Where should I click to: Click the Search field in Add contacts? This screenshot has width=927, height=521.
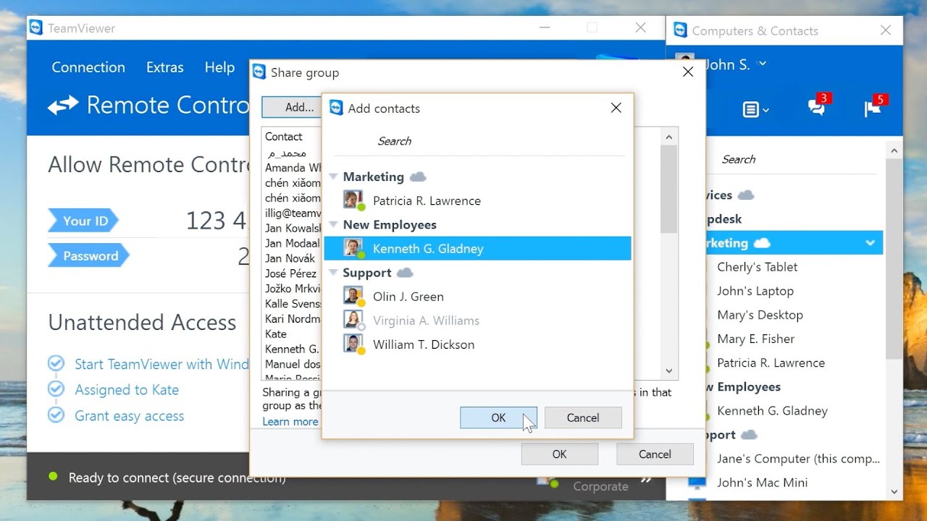click(x=478, y=141)
